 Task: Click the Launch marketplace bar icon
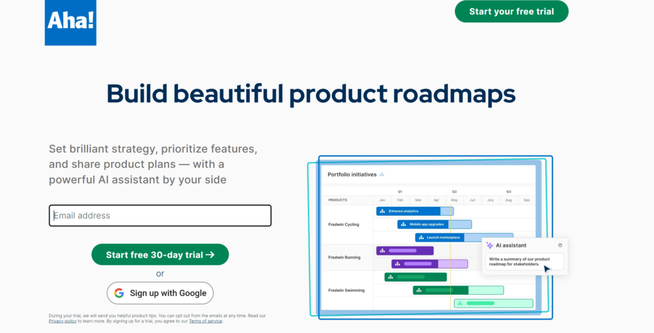421,237
